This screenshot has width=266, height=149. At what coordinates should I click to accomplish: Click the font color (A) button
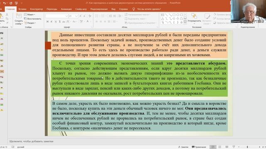88,22
